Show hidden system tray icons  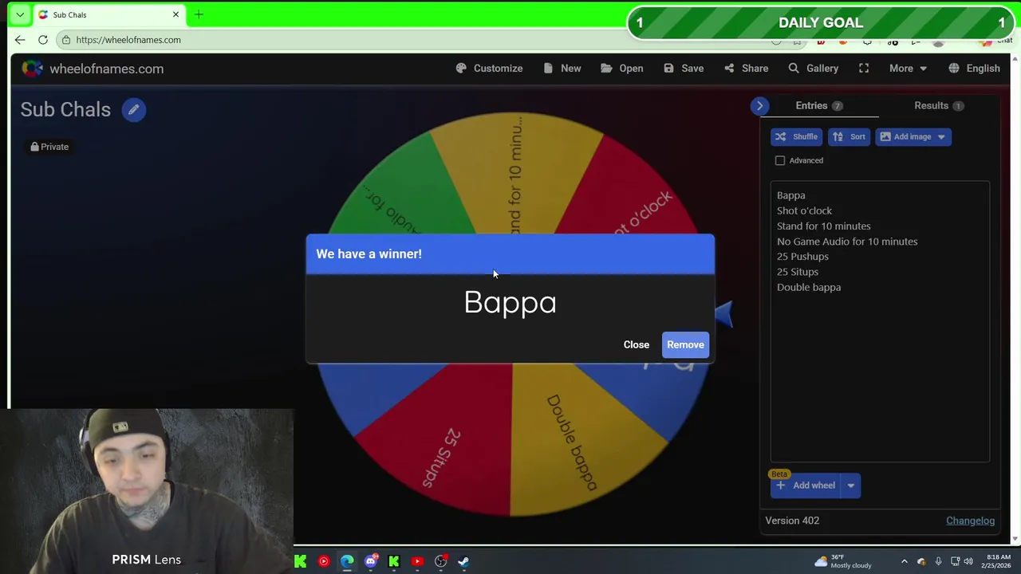(904, 561)
